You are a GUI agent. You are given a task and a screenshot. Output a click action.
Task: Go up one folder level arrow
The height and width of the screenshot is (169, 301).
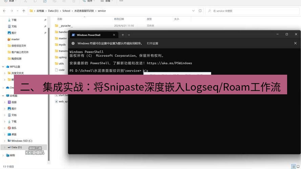point(24,11)
